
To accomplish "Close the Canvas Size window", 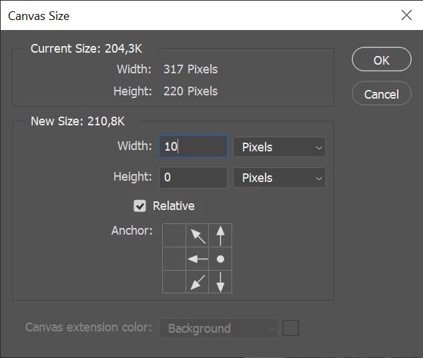I will [406, 15].
